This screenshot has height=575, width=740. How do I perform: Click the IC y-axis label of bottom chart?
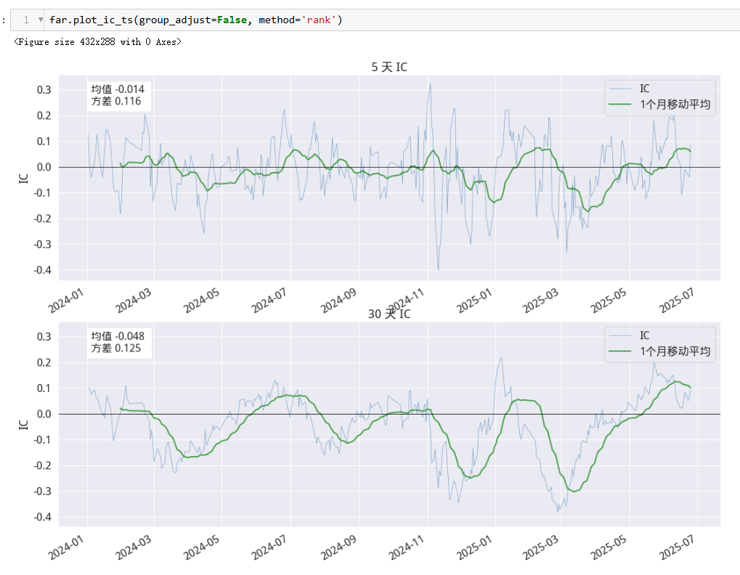(x=23, y=425)
